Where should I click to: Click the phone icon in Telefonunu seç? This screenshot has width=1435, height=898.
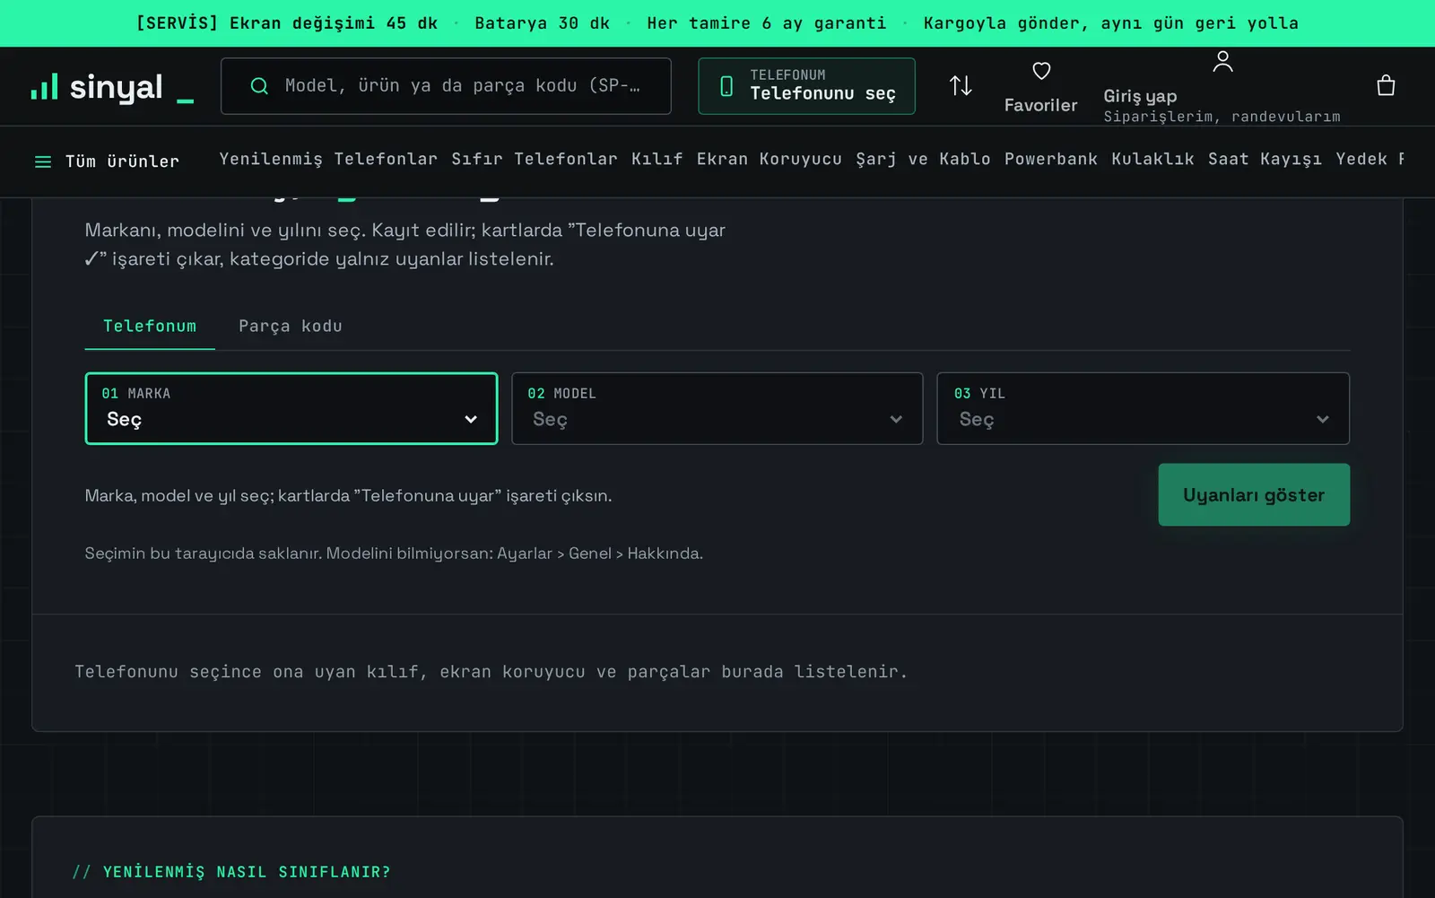(726, 86)
